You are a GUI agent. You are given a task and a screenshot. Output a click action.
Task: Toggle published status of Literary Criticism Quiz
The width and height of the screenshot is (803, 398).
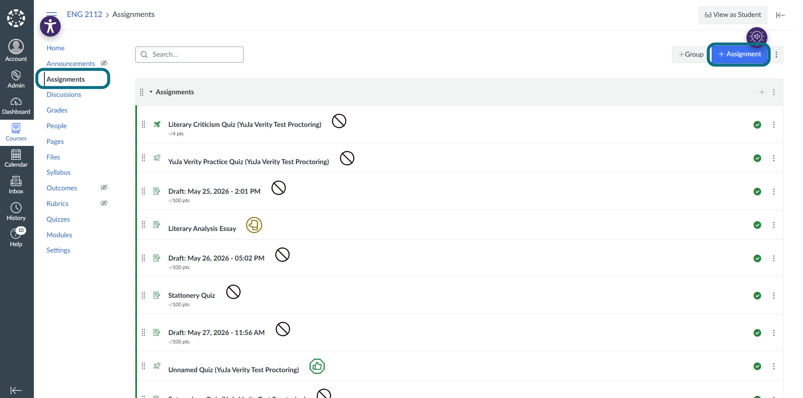[x=757, y=125]
